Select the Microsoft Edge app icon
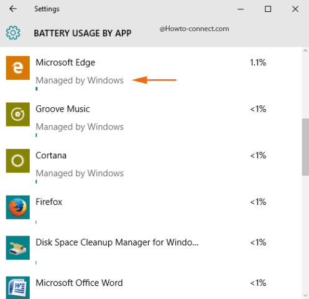The image size is (309, 299). (18, 68)
